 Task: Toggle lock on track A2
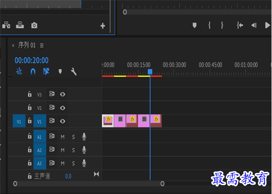(29, 149)
